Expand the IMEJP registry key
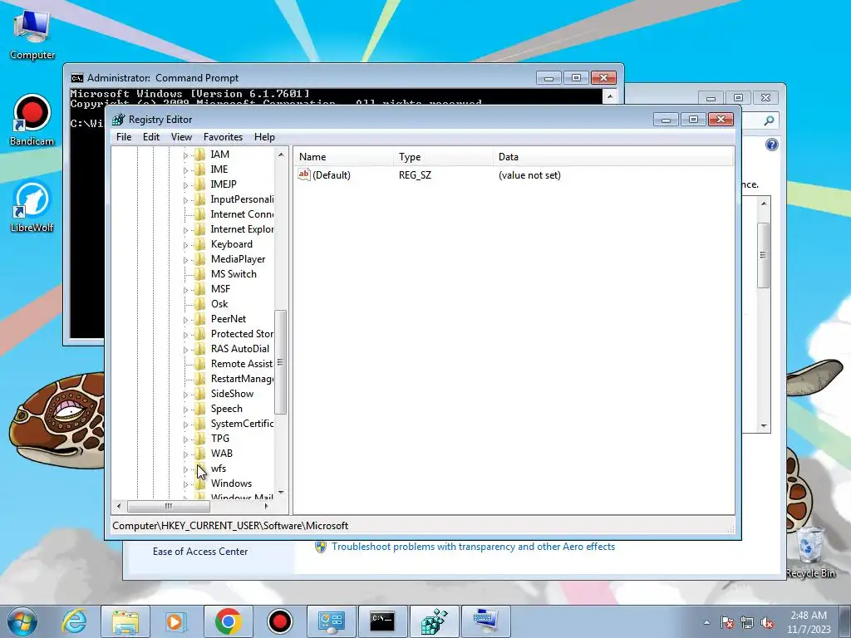 click(x=185, y=185)
